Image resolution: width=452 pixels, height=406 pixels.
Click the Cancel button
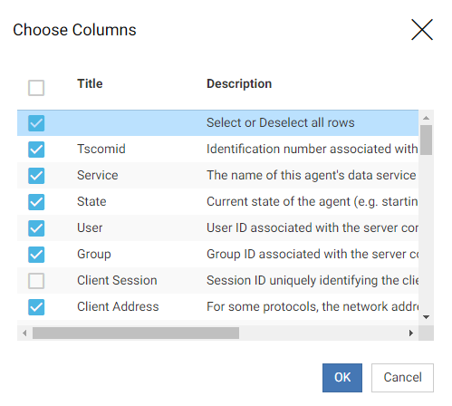pos(402,378)
